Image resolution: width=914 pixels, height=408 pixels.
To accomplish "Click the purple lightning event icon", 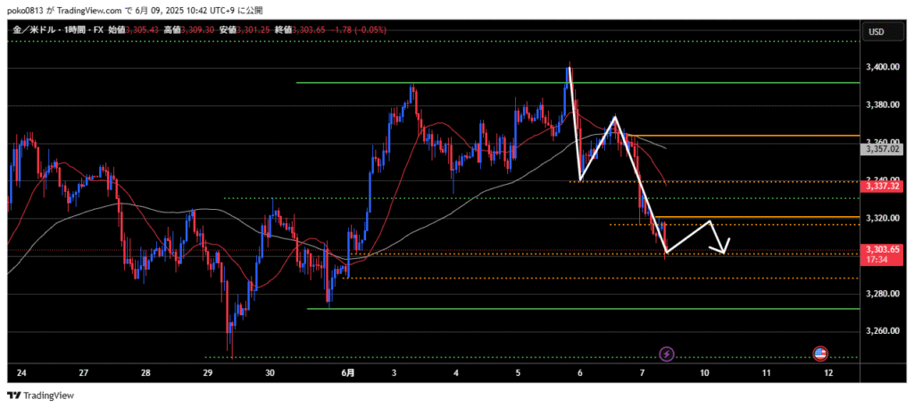I will [668, 354].
